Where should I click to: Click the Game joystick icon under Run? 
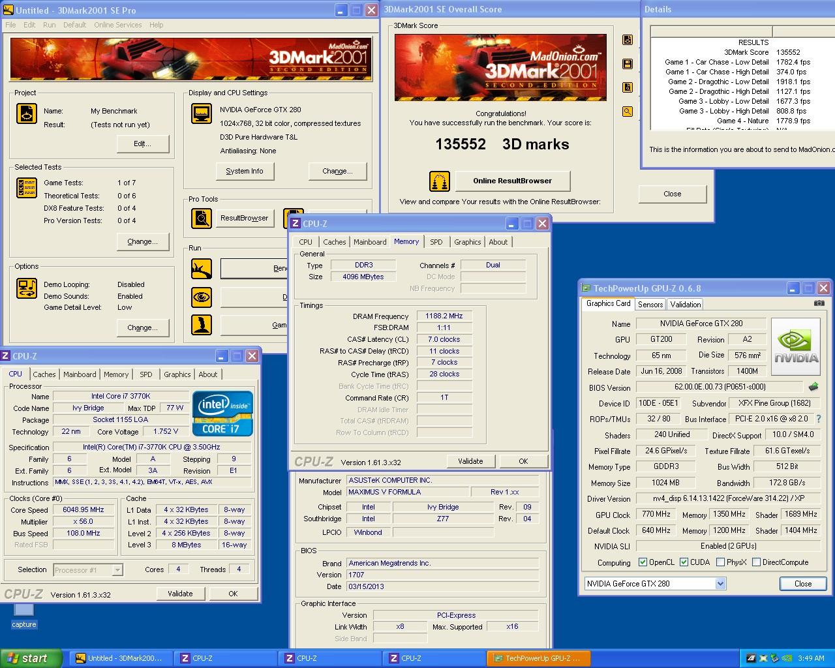click(x=201, y=325)
